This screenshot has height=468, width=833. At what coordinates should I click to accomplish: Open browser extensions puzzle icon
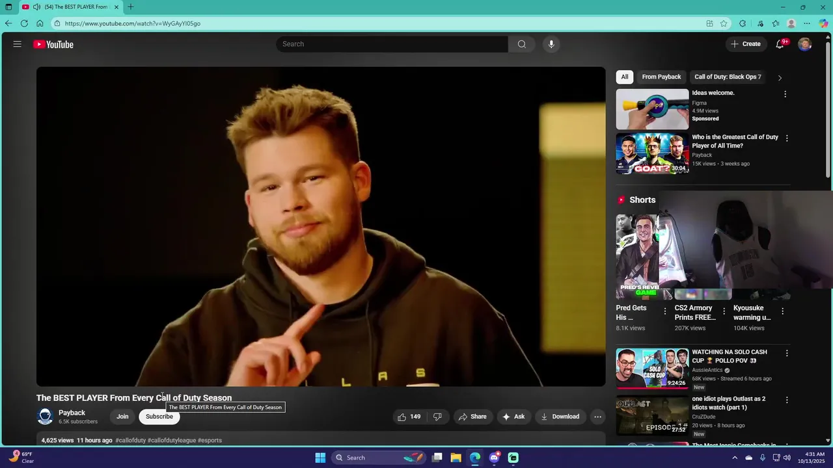tap(743, 23)
